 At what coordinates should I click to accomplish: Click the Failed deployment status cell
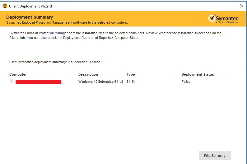pos(186,82)
